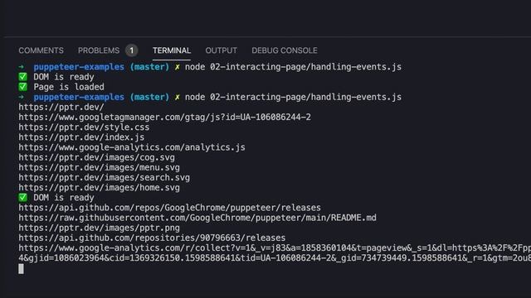Click the second node handling-events.js command
The width and height of the screenshot is (531, 298).
click(x=293, y=98)
